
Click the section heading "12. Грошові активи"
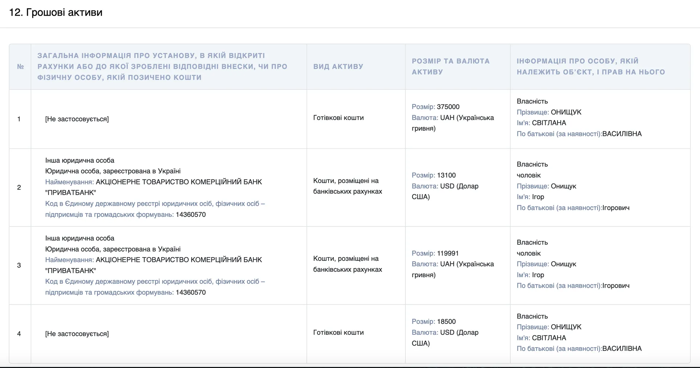click(x=55, y=12)
